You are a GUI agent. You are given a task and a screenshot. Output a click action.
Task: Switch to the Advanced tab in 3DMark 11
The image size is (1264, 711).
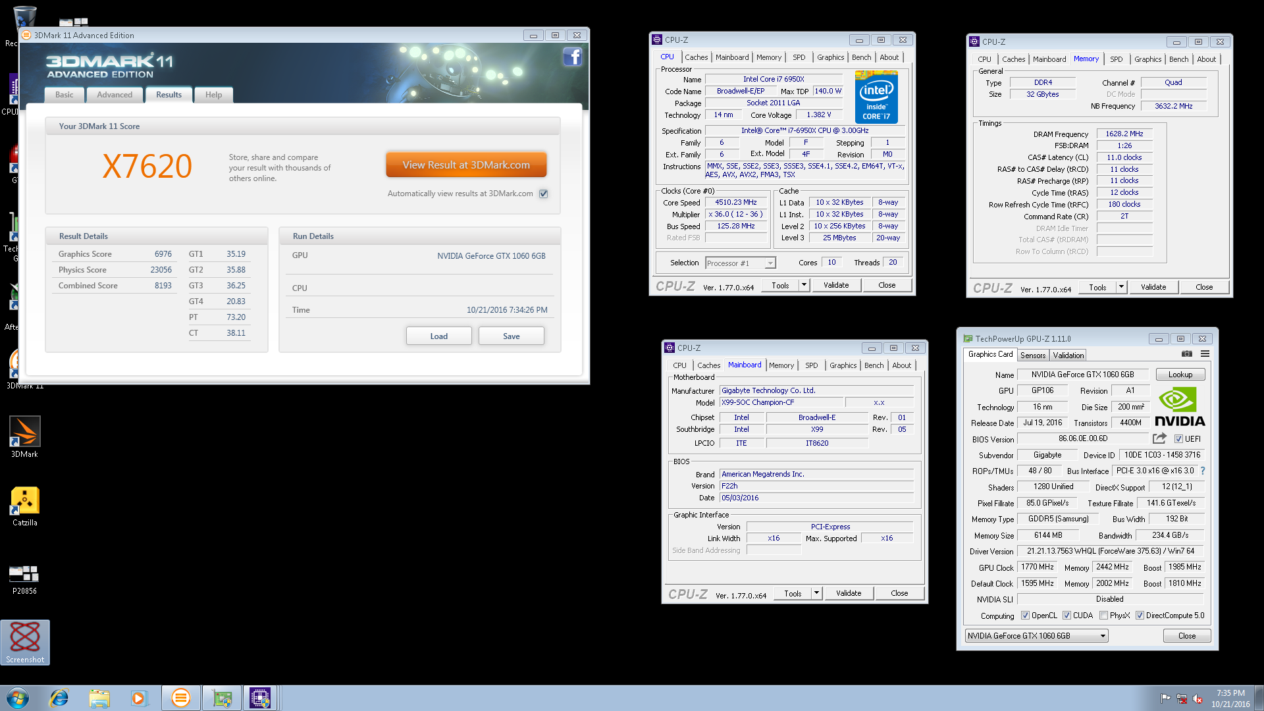(115, 95)
